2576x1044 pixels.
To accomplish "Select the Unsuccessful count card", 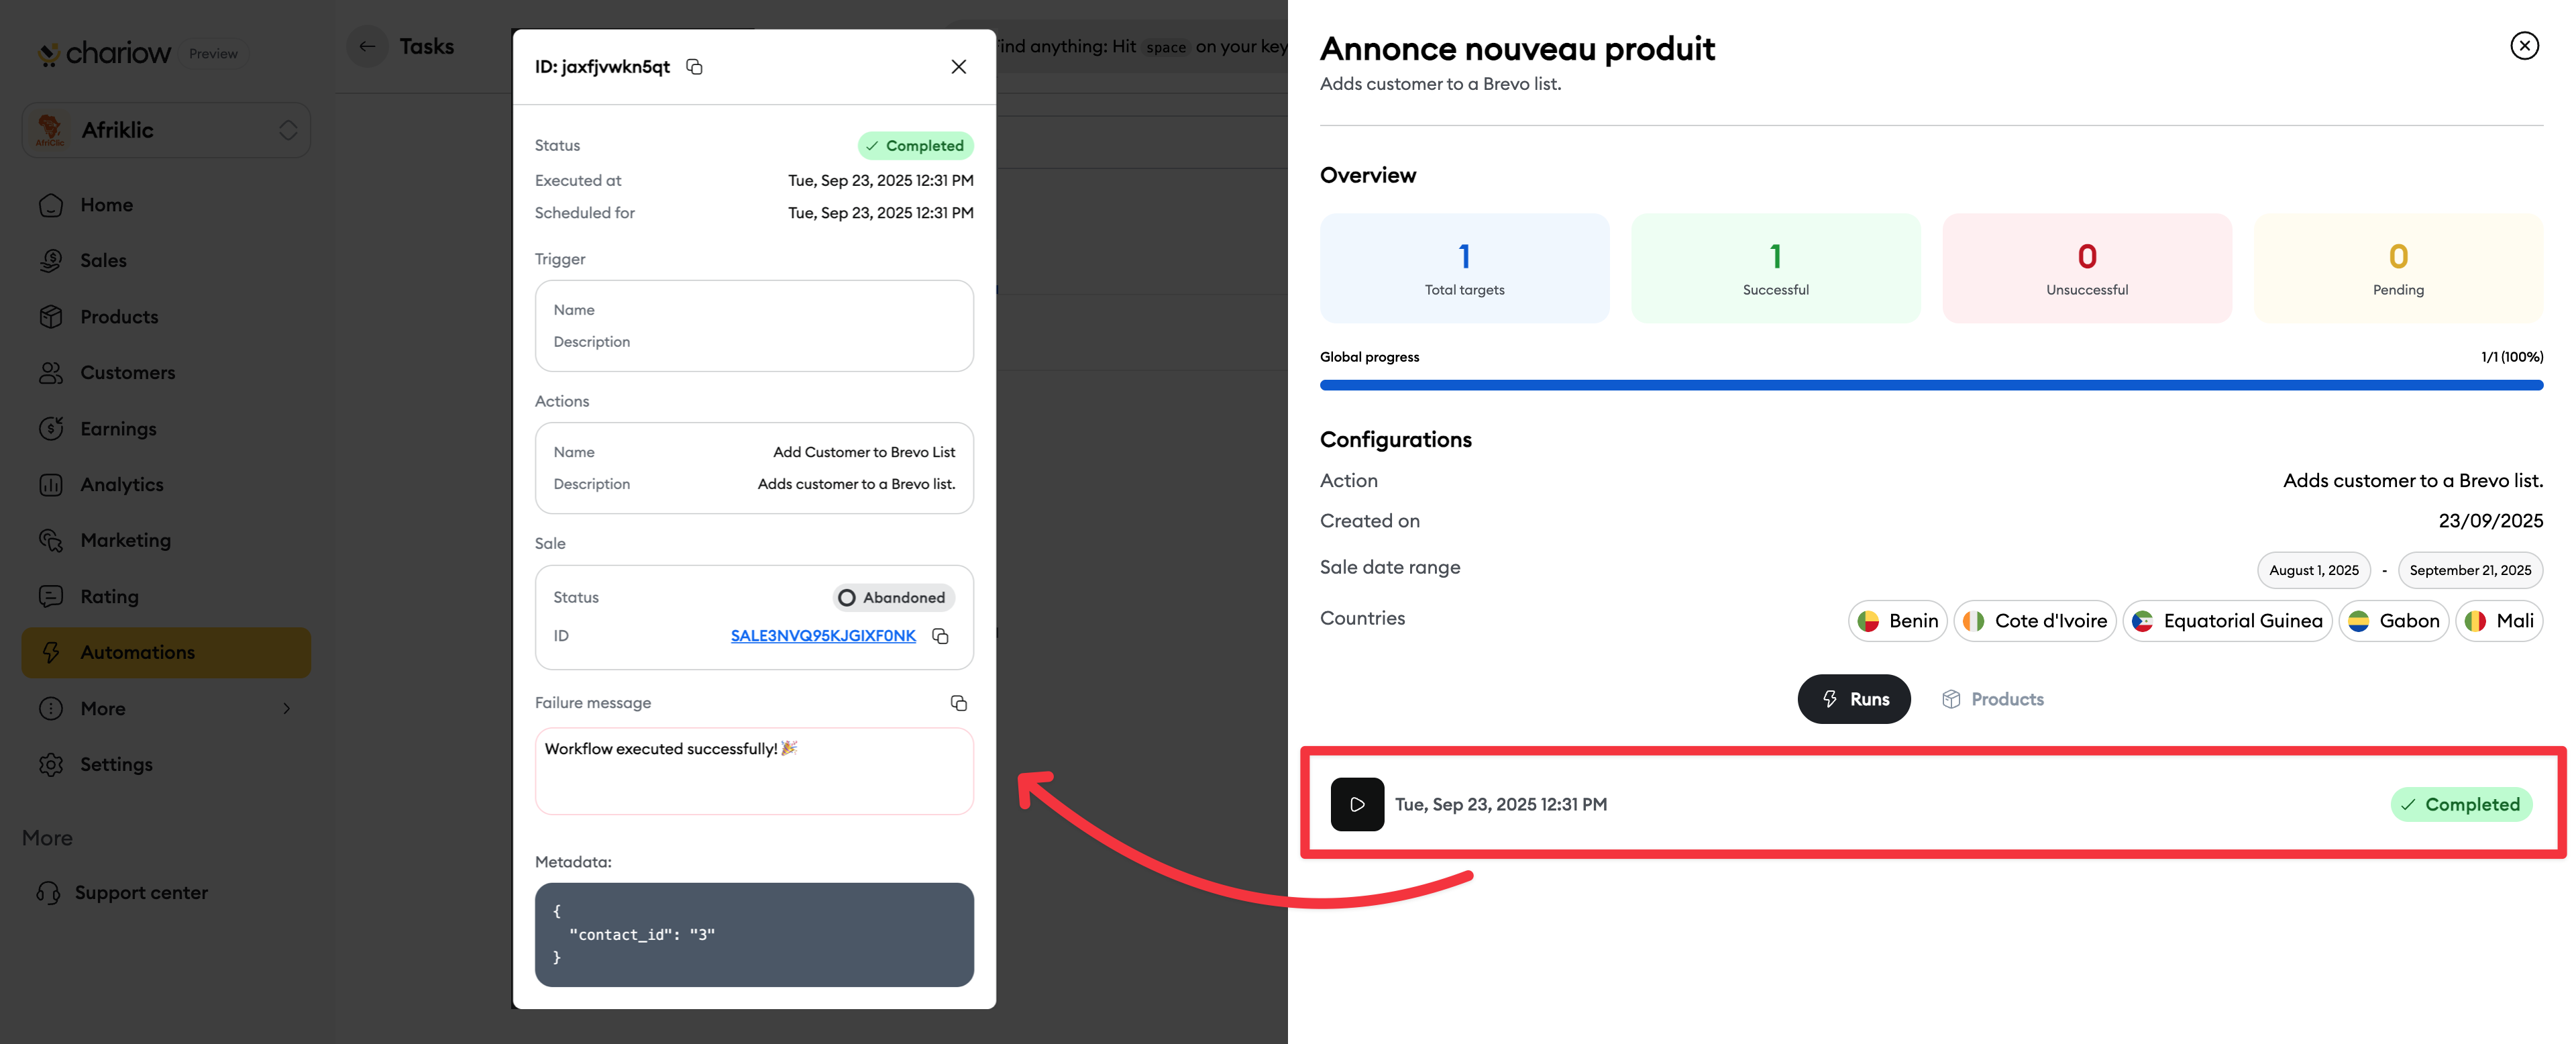I will coord(2086,268).
